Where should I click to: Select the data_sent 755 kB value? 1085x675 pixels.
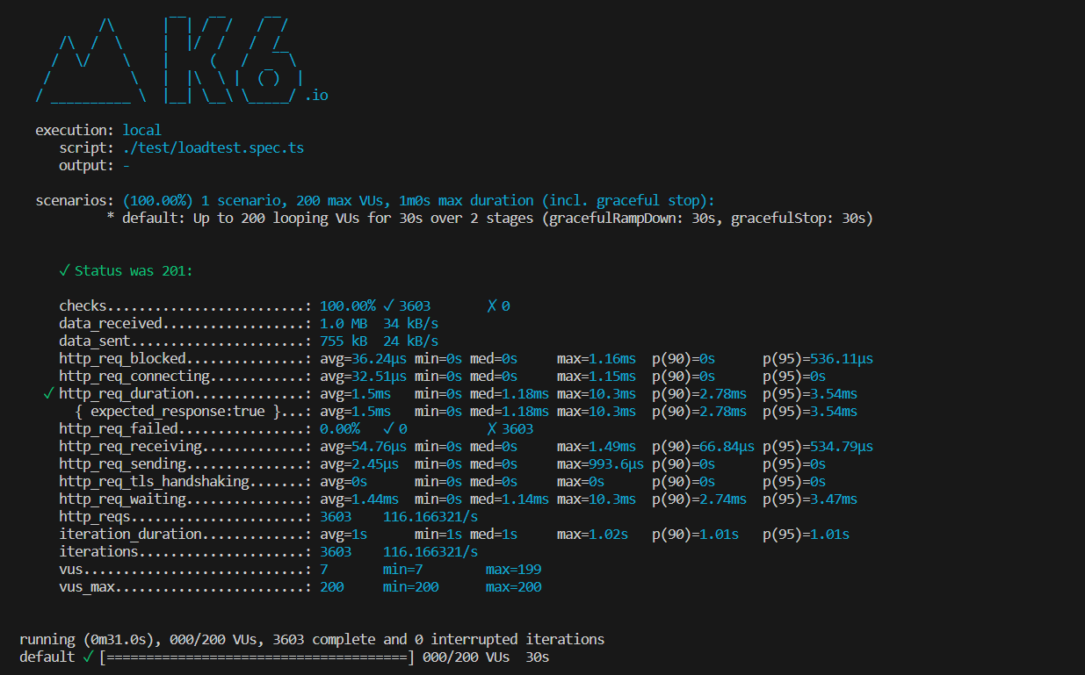344,341
